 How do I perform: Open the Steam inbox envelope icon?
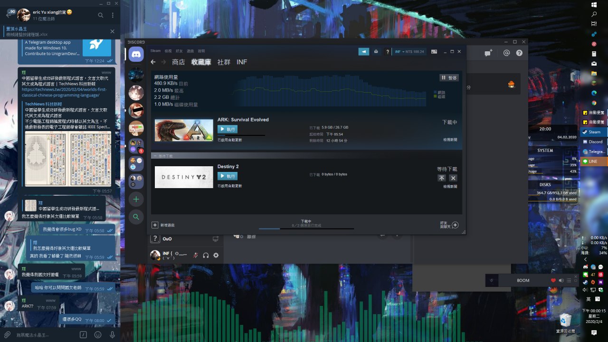point(376,51)
